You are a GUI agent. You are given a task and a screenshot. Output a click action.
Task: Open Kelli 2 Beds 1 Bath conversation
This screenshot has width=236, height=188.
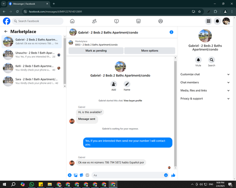32,68
